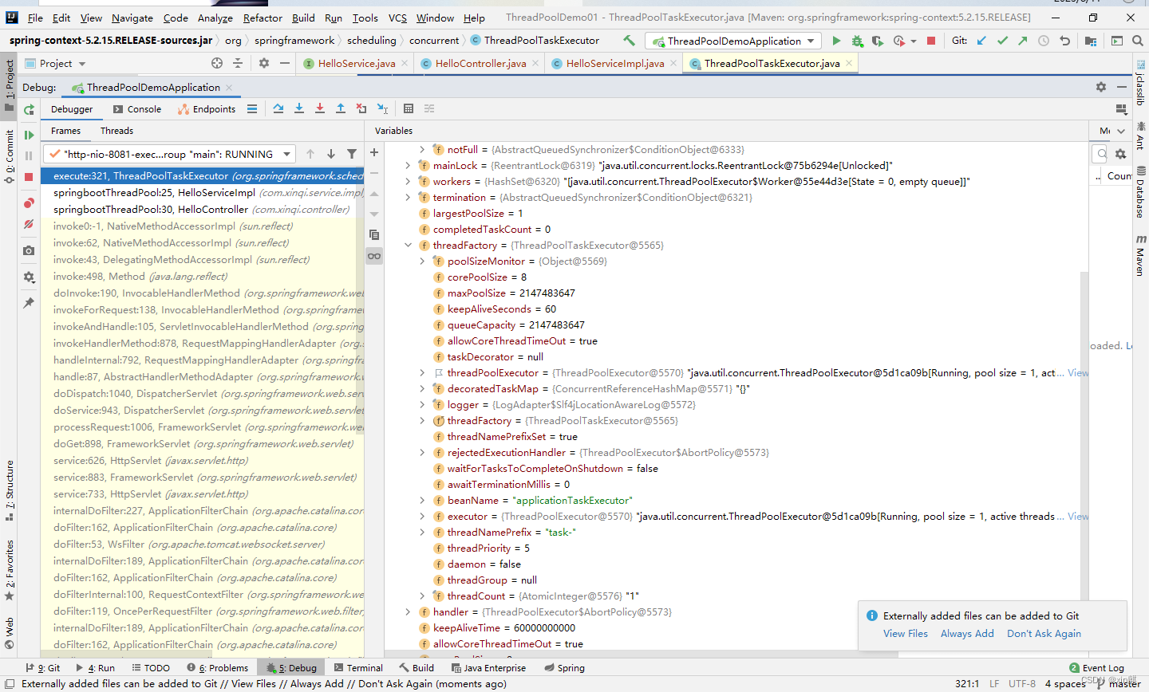Click Always Add in Git notification

(x=967, y=634)
